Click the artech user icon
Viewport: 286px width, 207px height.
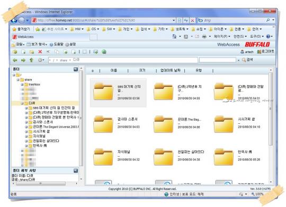pyautogui.click(x=242, y=52)
